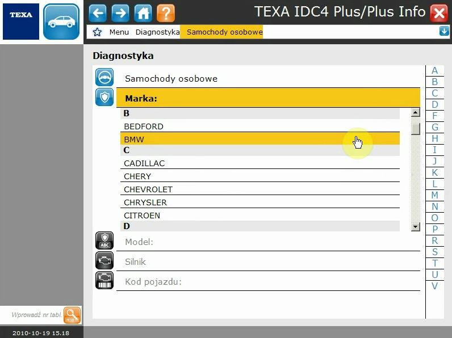Click the forward arrow navigation button
Image resolution: width=452 pixels, height=338 pixels.
[120, 12]
